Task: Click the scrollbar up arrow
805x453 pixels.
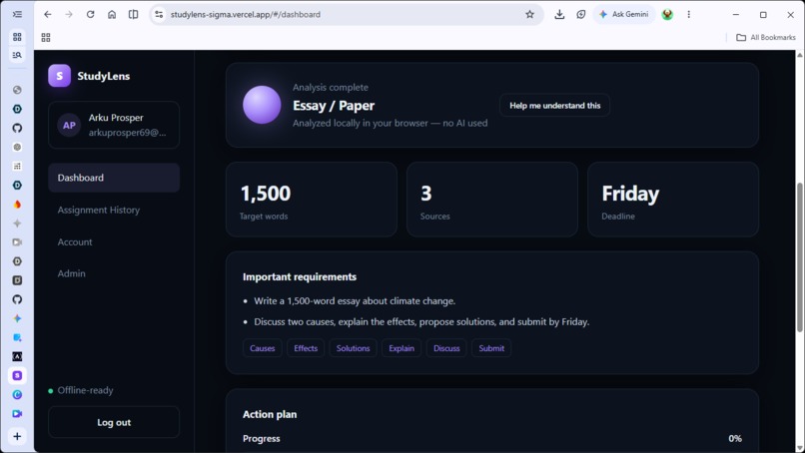Action: pyautogui.click(x=800, y=55)
